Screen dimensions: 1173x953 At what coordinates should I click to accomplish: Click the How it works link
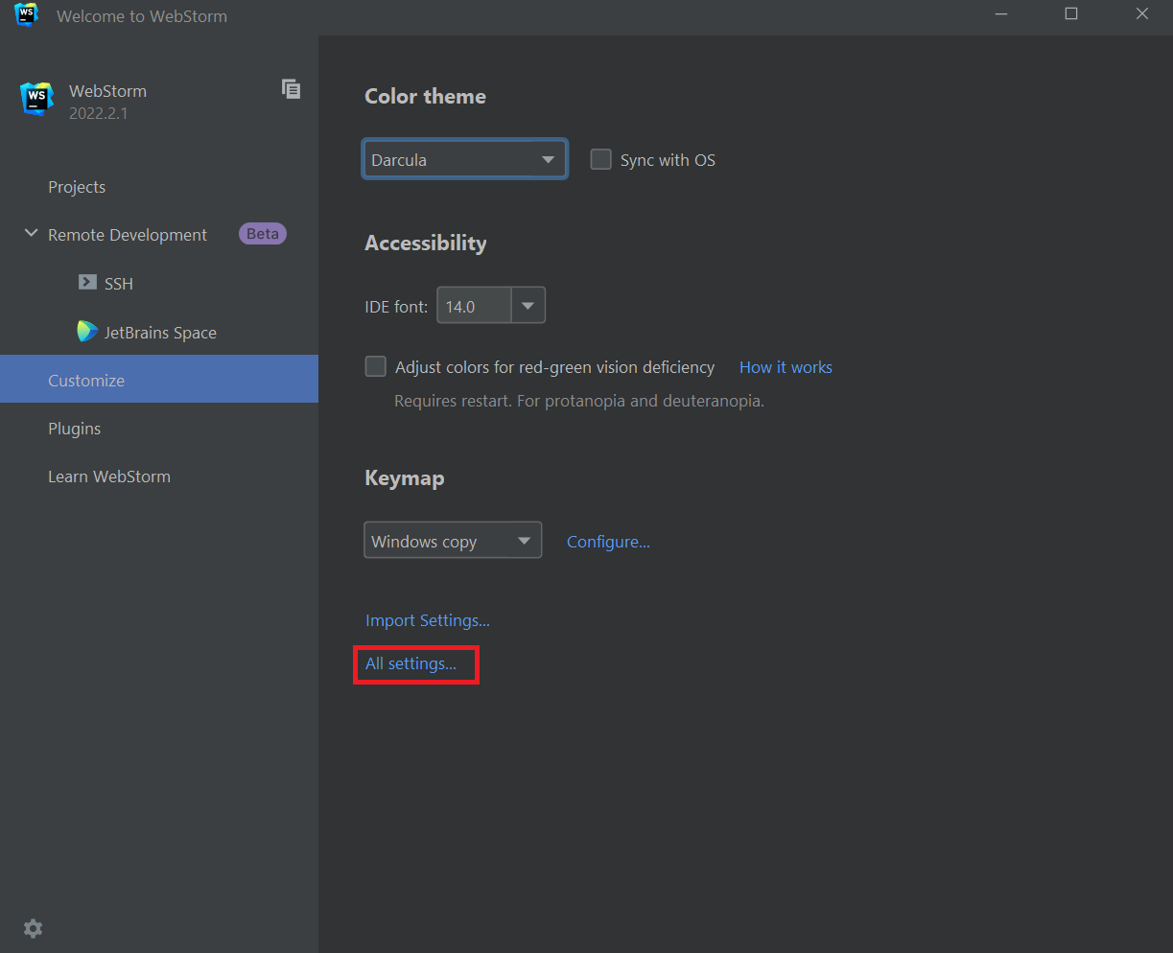(x=786, y=367)
